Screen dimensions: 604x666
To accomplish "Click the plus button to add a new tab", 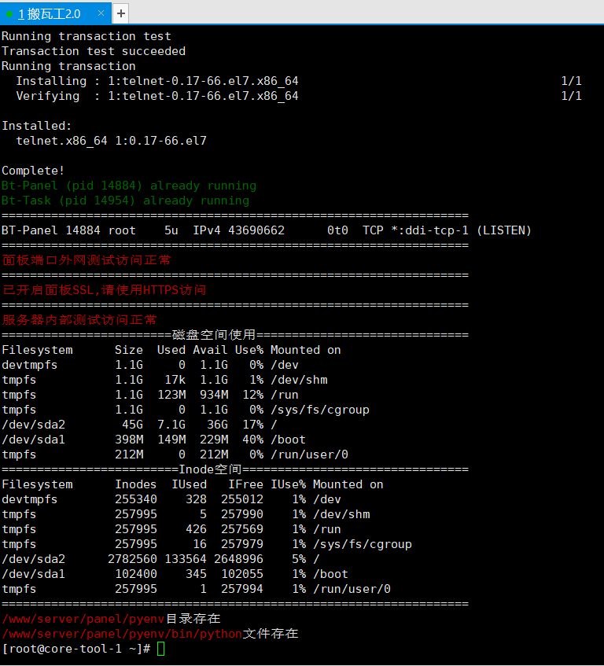I will 120,13.
